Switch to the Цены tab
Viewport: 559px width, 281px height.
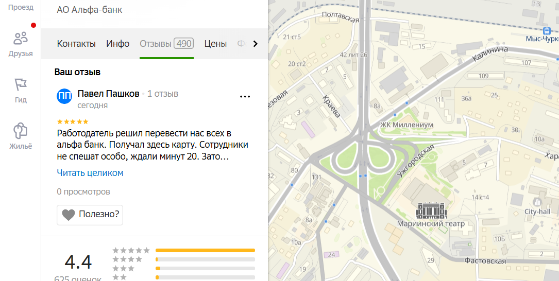click(x=215, y=44)
